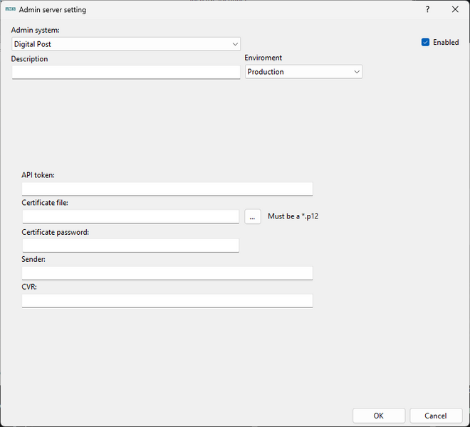
Task: Click the 'Must be a *.p12' hint text
Action: pyautogui.click(x=293, y=216)
